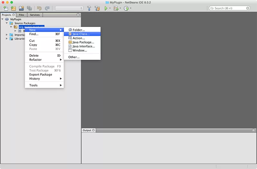This screenshot has height=169, width=257.
Task: Collapse the org package node
Action: [x=11, y=27]
